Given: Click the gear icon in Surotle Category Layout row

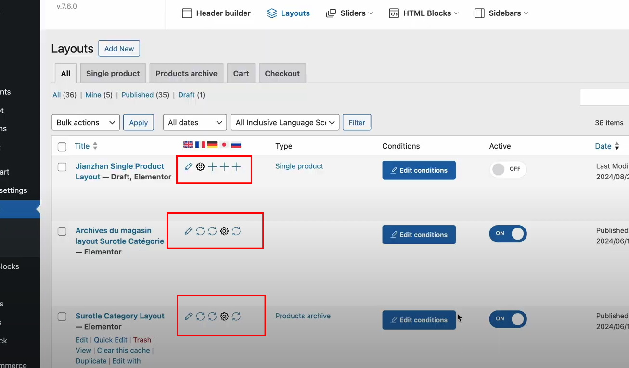Looking at the screenshot, I should coord(224,317).
